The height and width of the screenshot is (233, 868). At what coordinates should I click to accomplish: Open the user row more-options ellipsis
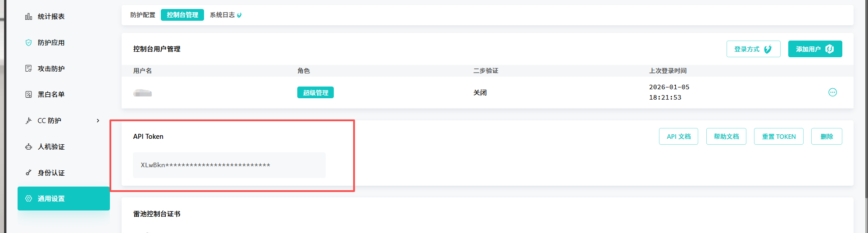(832, 92)
